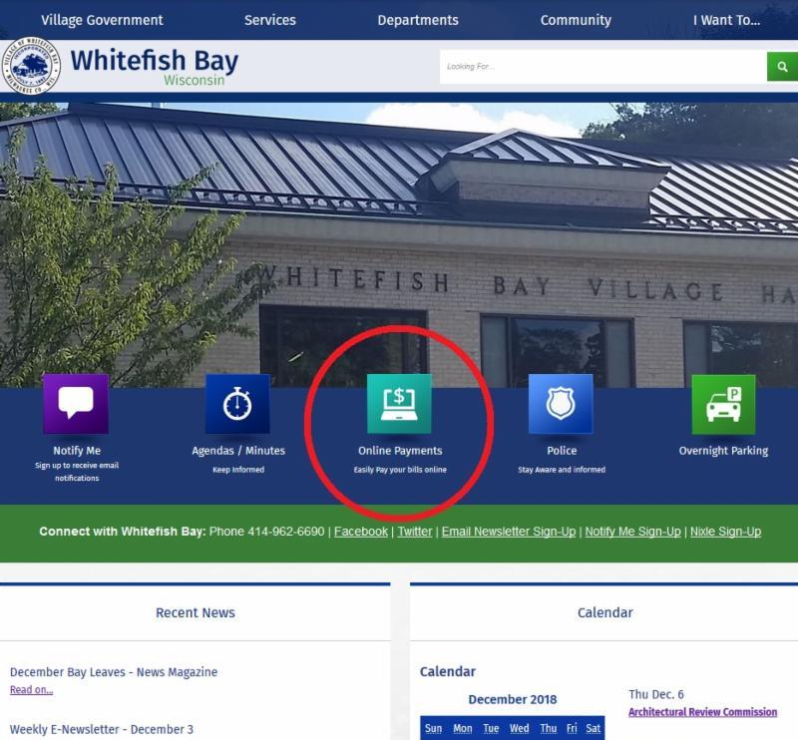Click the Police badge shield icon
Viewport: 798px width, 740px height.
[x=561, y=404]
